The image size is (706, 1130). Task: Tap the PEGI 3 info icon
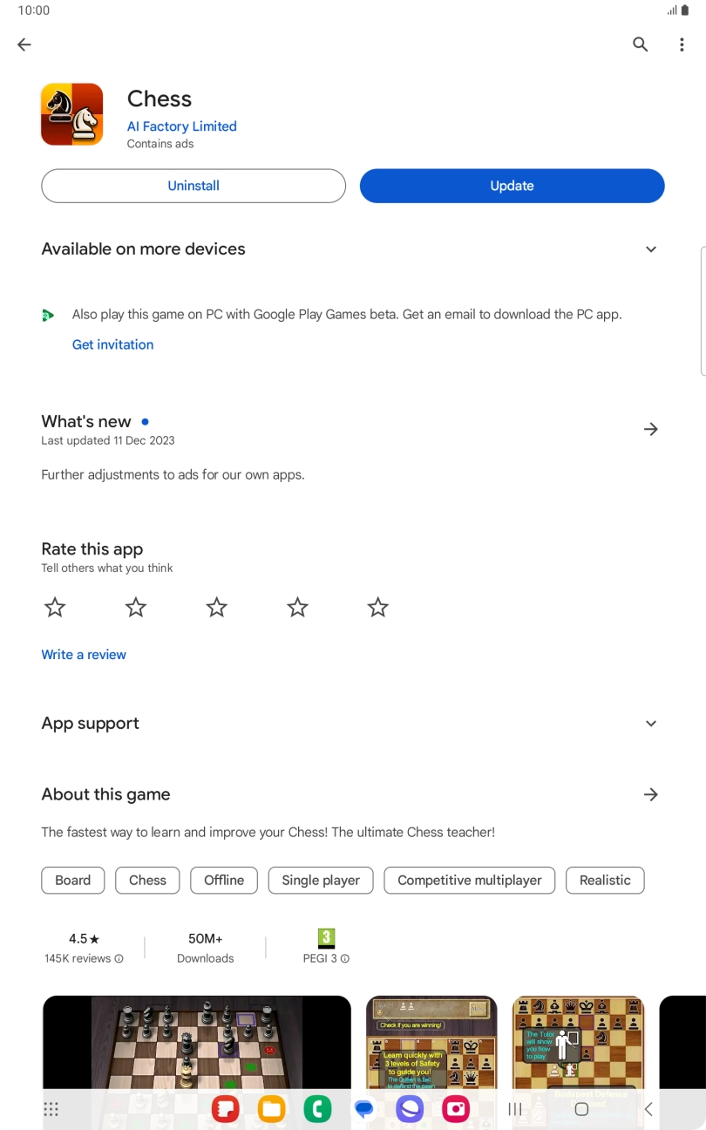343,958
